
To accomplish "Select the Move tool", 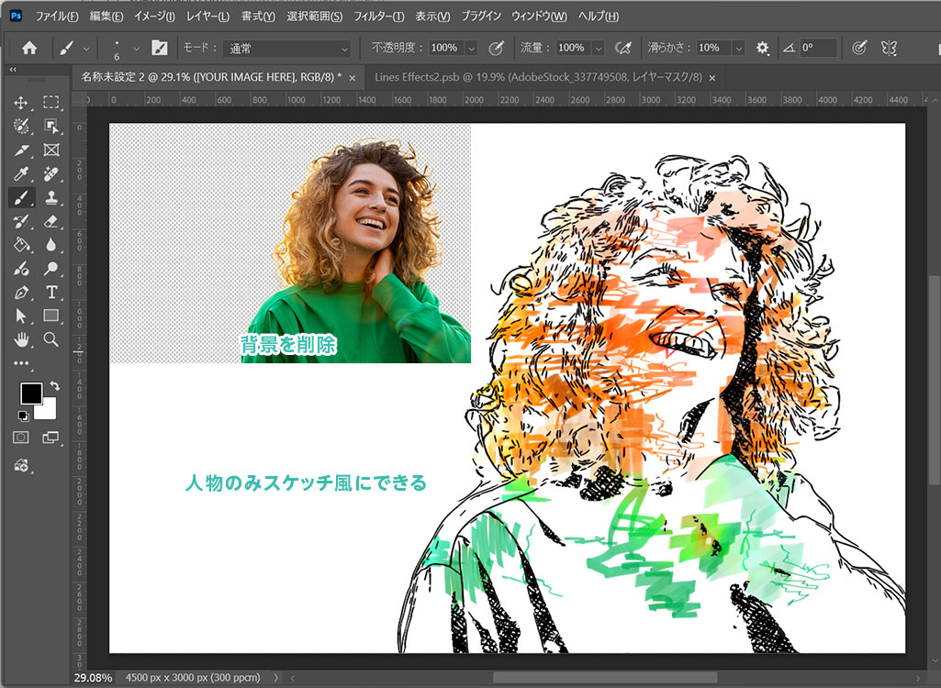I will click(21, 103).
